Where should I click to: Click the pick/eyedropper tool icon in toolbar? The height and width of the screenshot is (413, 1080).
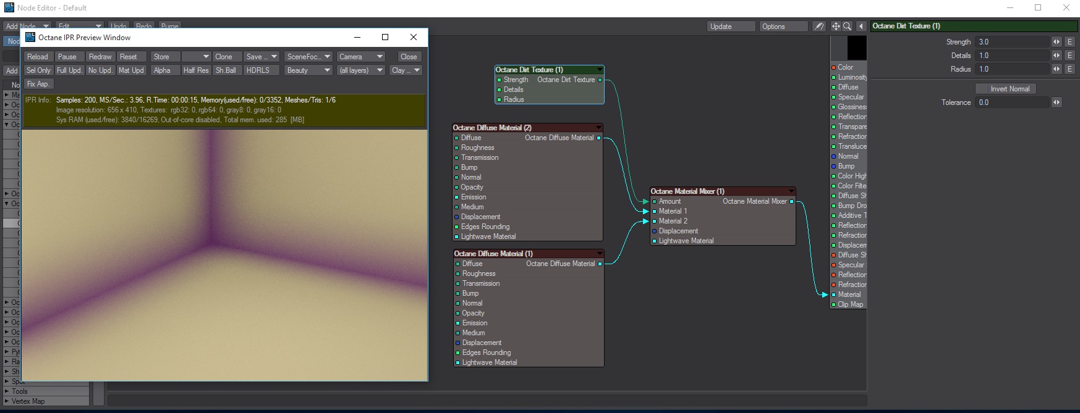tap(819, 27)
